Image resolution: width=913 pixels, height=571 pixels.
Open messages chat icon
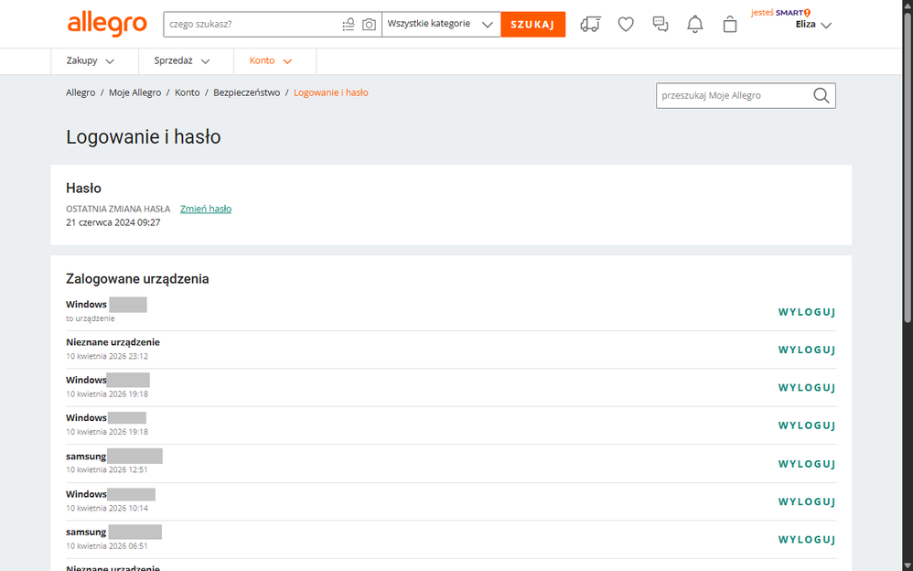(661, 25)
